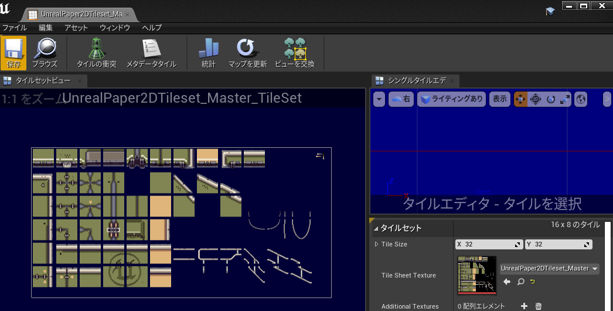This screenshot has width=613, height=311.
Task: Open the viewport options dropdown arrow
Action: pos(379,99)
